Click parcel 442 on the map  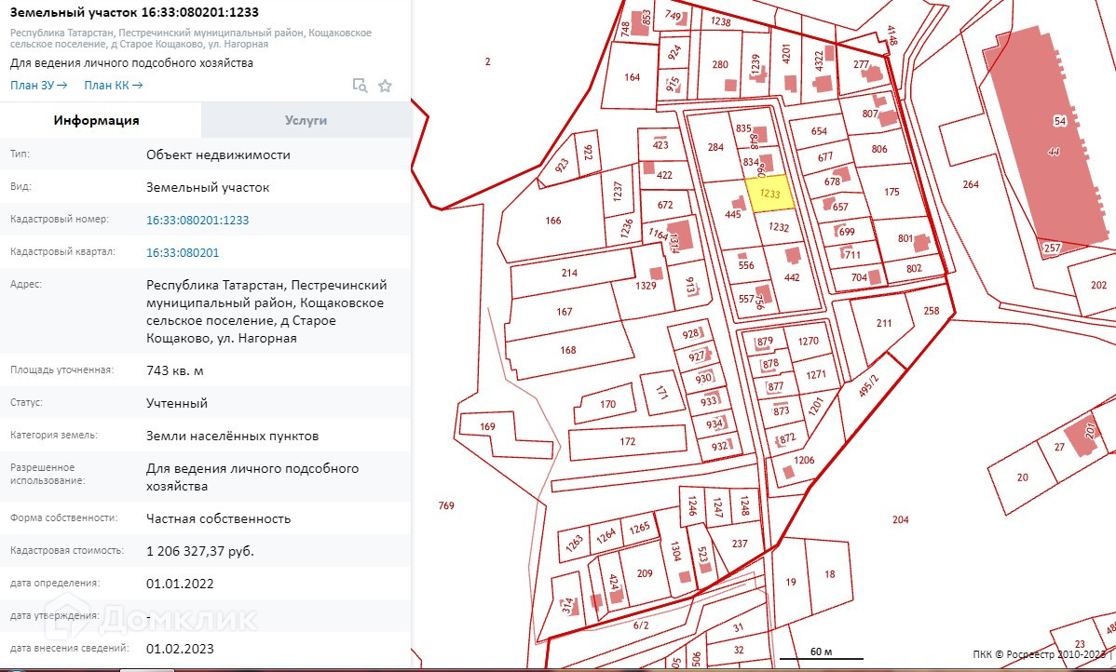click(792, 277)
